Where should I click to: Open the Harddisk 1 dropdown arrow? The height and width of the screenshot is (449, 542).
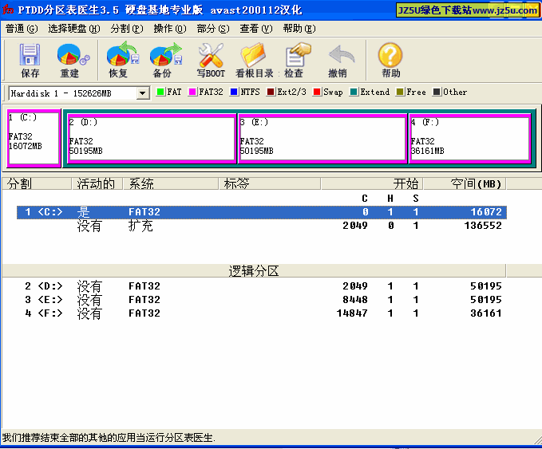coord(142,93)
